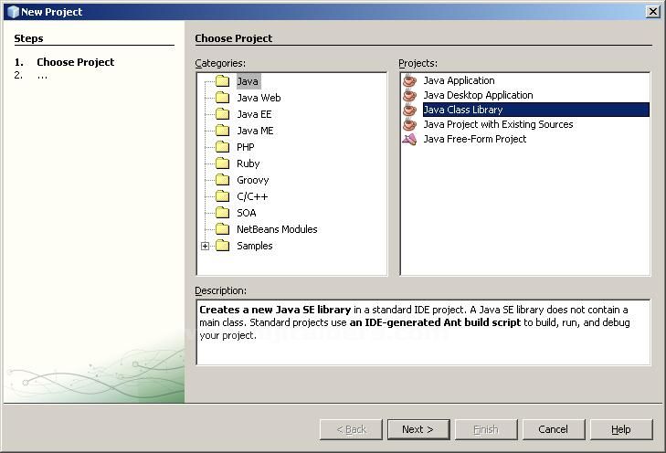Expand the Samples category node
The width and height of the screenshot is (666, 453).
pos(206,246)
